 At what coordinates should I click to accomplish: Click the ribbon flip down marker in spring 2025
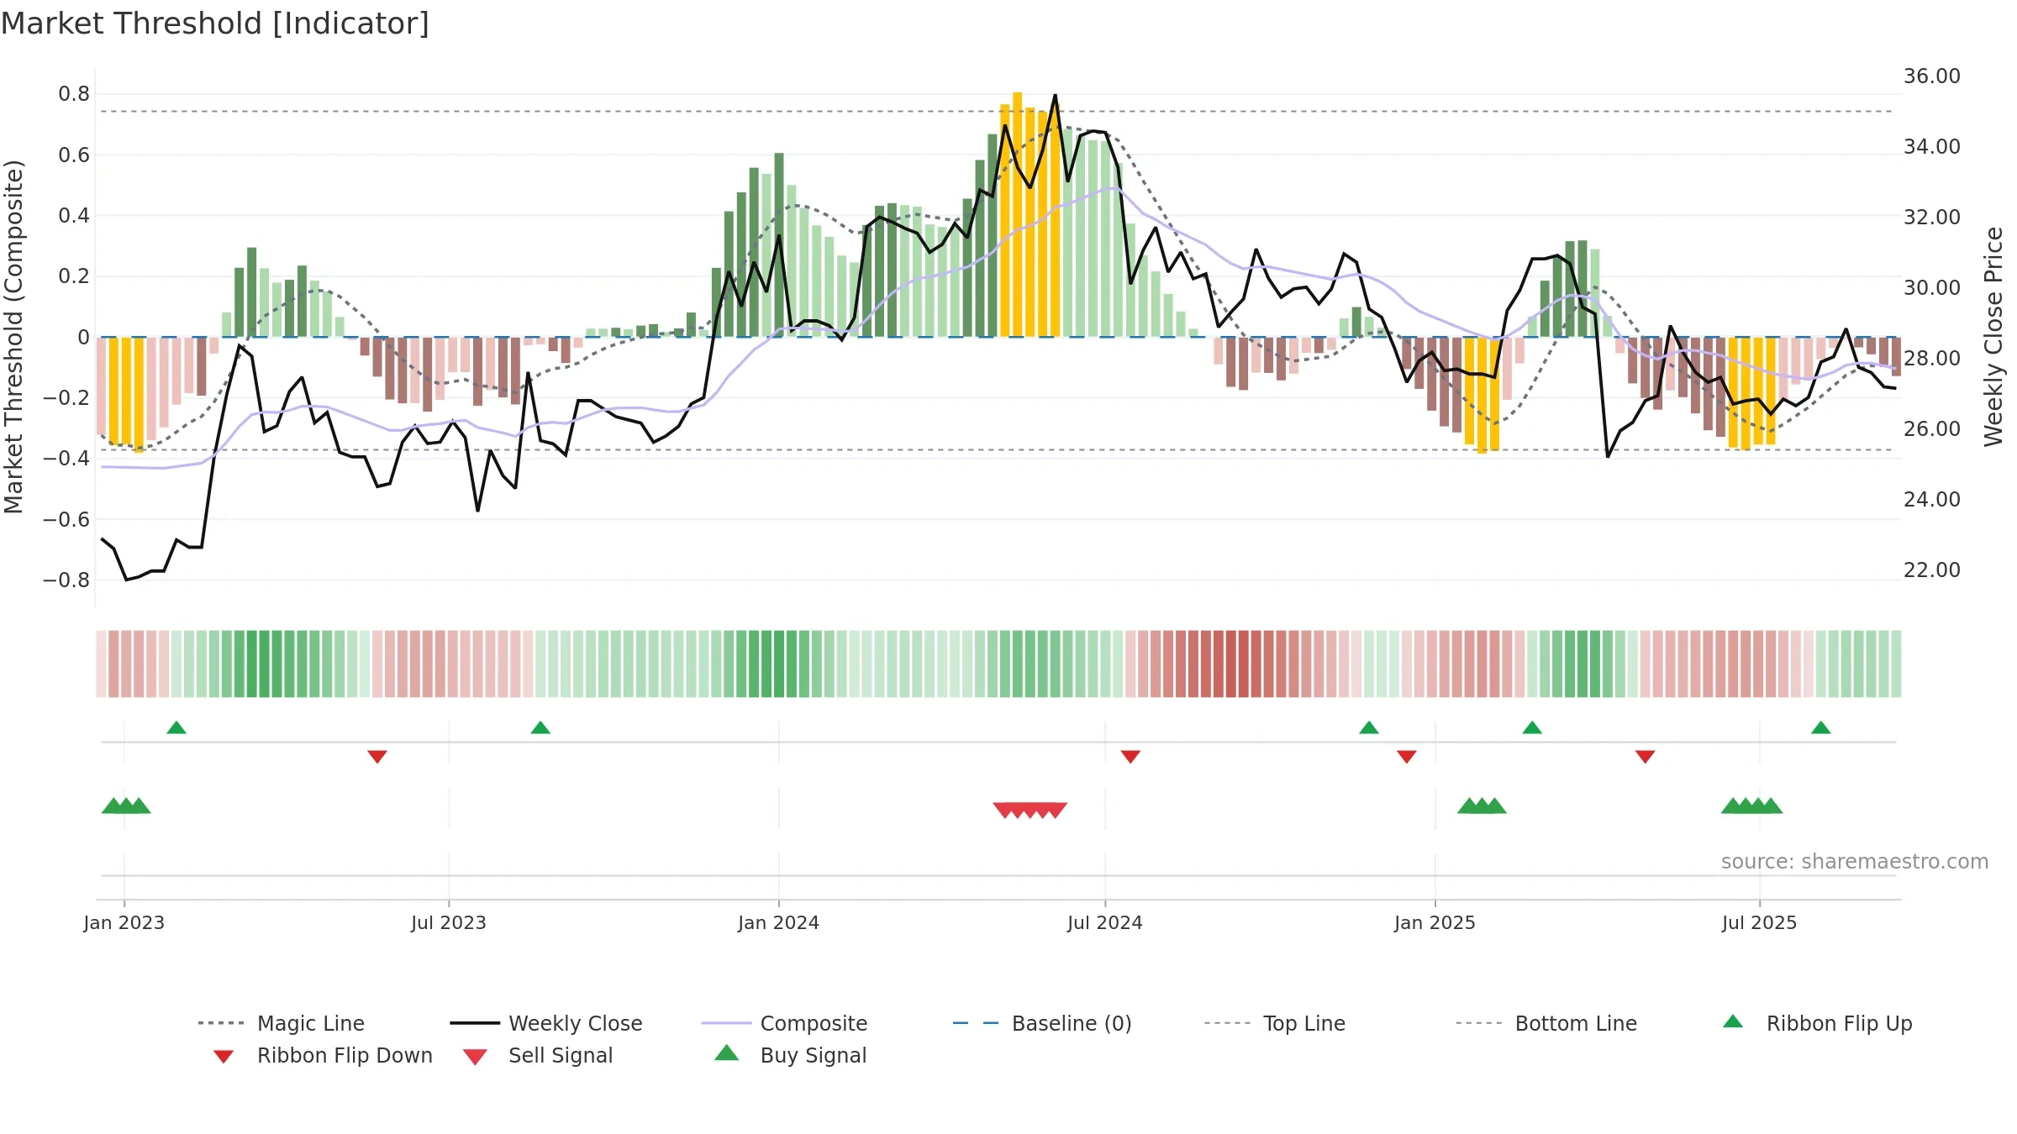tap(1646, 757)
